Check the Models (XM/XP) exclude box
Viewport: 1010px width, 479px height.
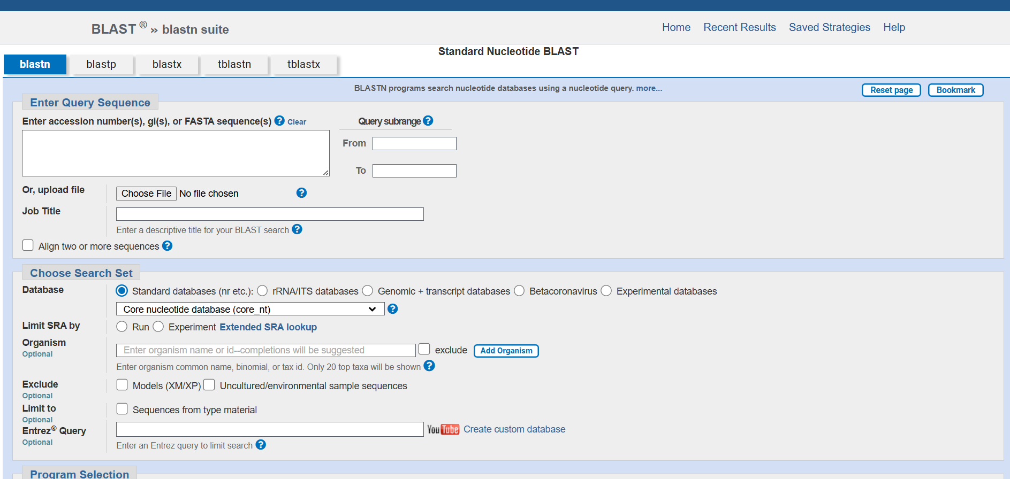point(122,385)
